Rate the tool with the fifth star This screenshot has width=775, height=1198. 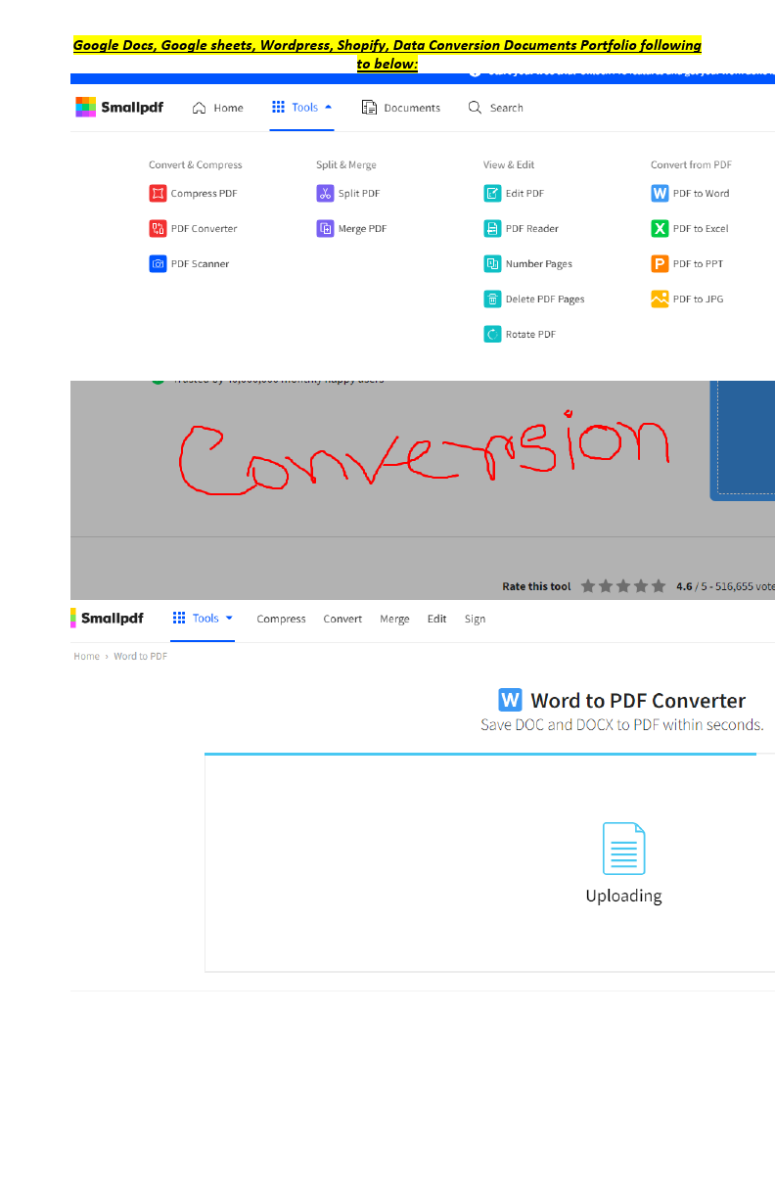tap(659, 586)
